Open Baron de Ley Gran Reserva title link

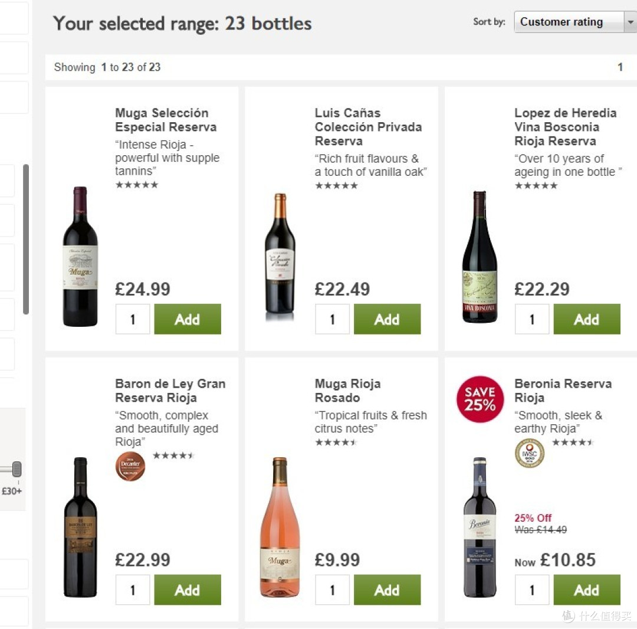170,391
